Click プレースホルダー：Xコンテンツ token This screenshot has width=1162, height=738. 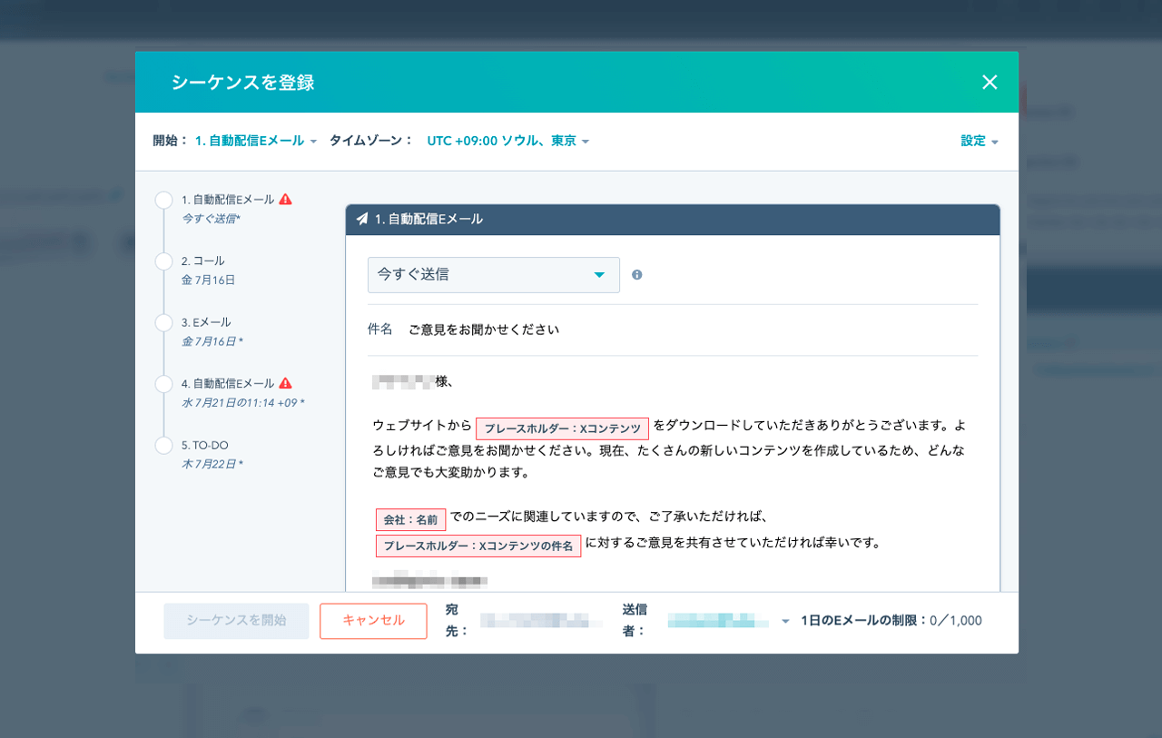[562, 428]
